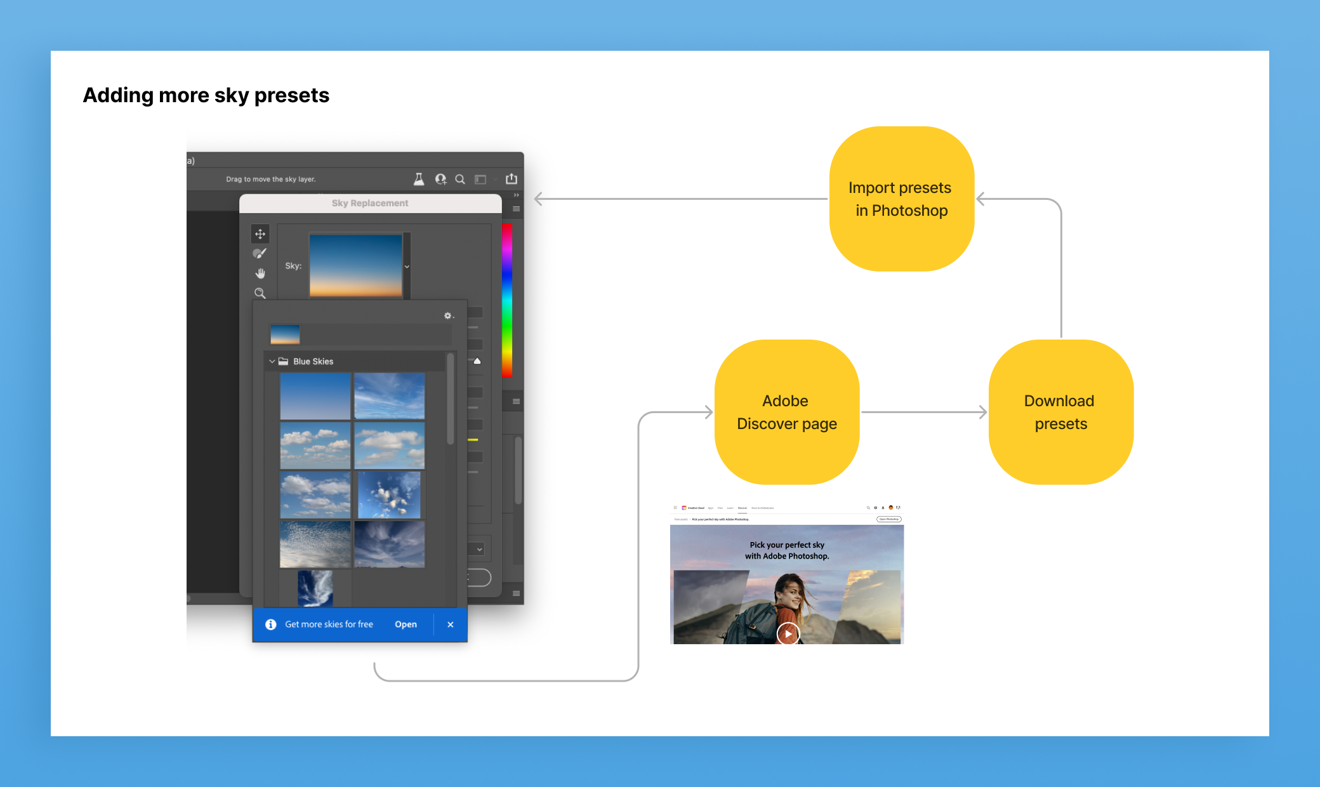
Task: Switch to the Discover tab
Action: (742, 508)
